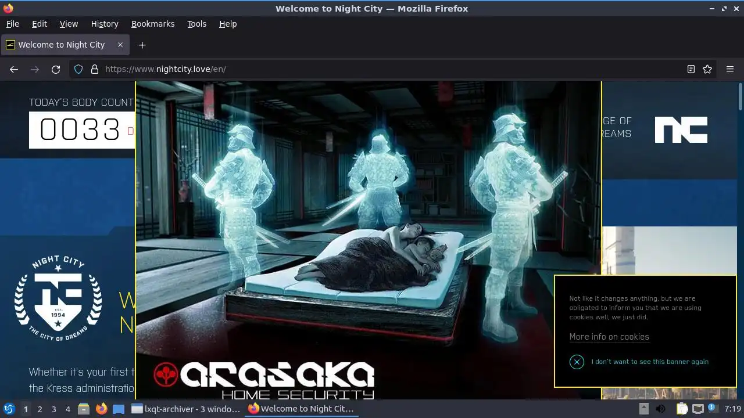Viewport: 744px width, 418px height.
Task: Click the body count 0033 counter
Action: pos(81,129)
